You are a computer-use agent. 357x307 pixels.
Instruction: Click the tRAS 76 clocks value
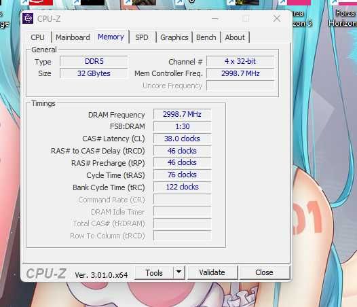coord(182,175)
